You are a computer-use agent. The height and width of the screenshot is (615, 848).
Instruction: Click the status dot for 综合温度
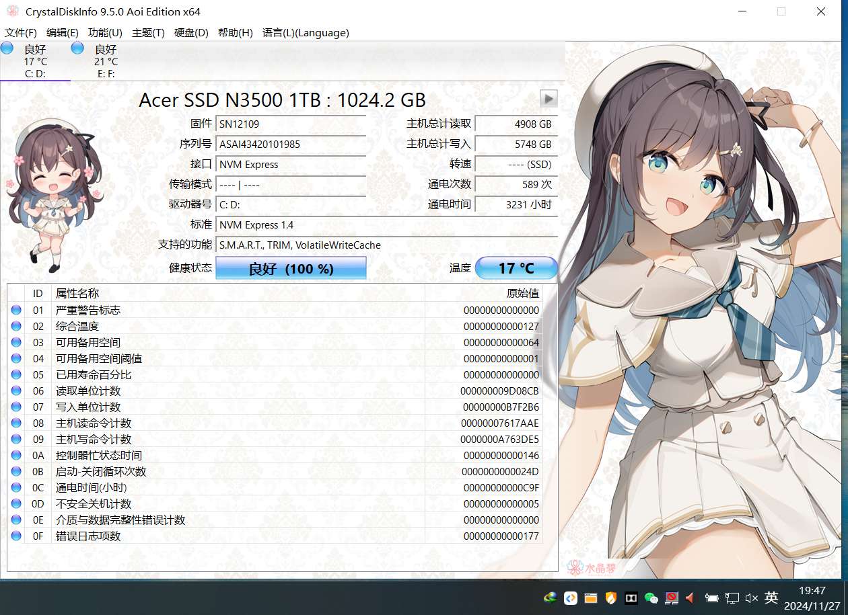point(16,326)
